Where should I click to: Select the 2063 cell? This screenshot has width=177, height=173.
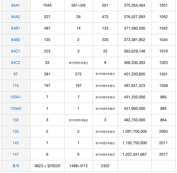[163, 131]
